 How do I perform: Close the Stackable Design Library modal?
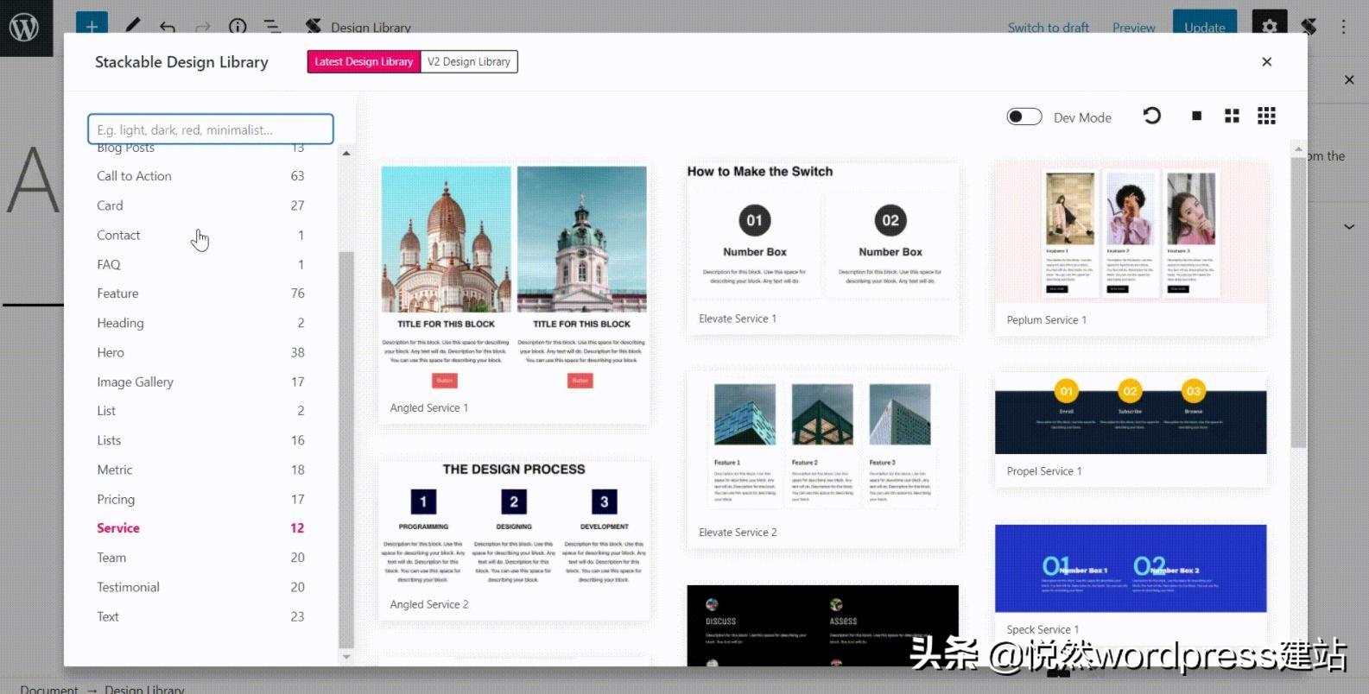point(1266,61)
